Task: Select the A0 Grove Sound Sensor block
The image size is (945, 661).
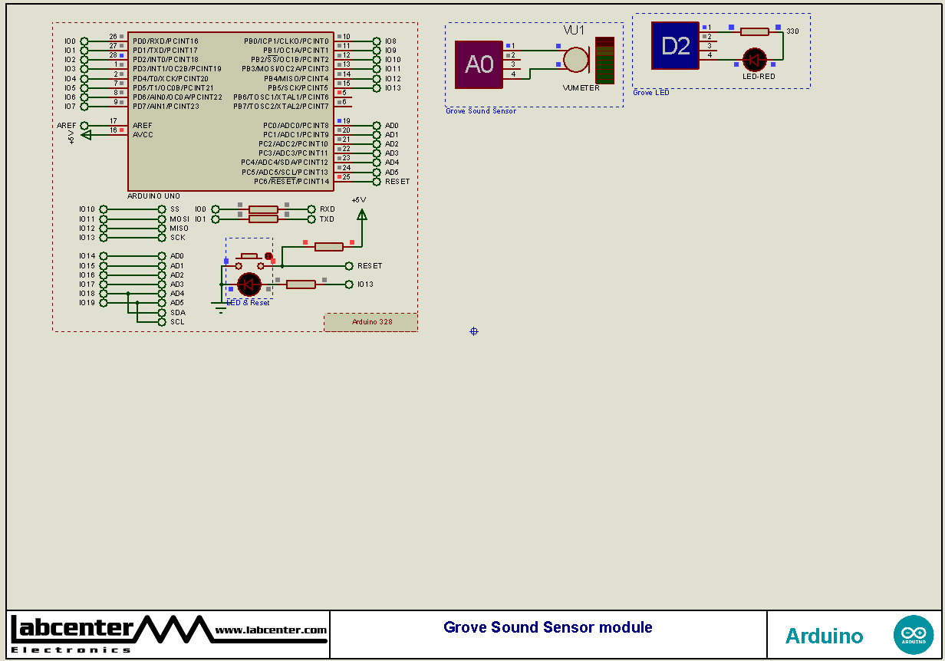Action: [x=479, y=65]
